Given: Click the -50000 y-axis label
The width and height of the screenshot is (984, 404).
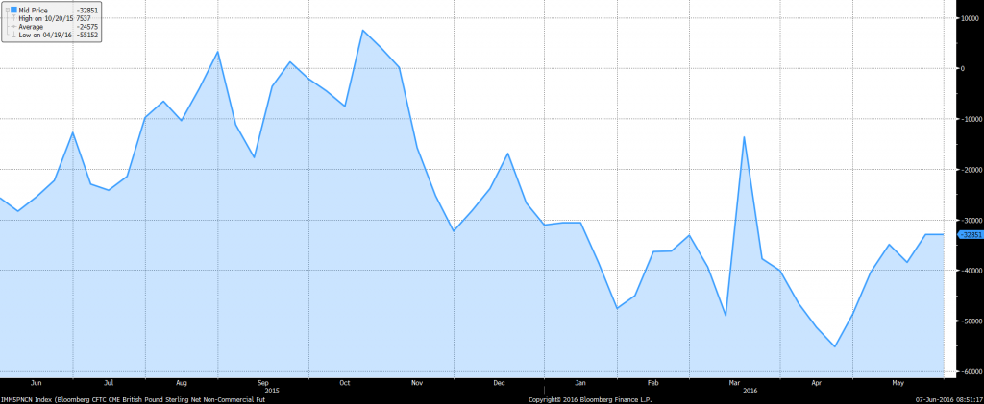Looking at the screenshot, I should pyautogui.click(x=971, y=321).
